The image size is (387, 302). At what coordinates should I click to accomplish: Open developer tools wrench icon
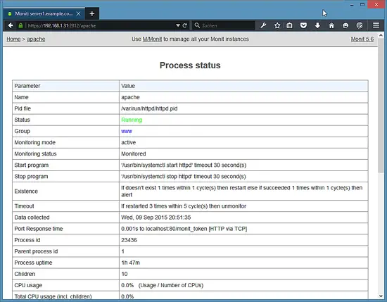coord(263,25)
